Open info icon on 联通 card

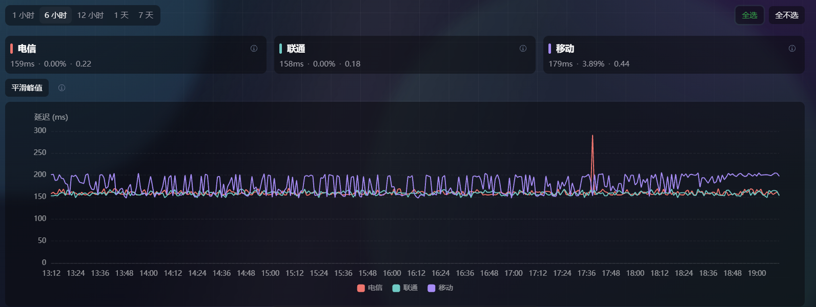(x=523, y=49)
